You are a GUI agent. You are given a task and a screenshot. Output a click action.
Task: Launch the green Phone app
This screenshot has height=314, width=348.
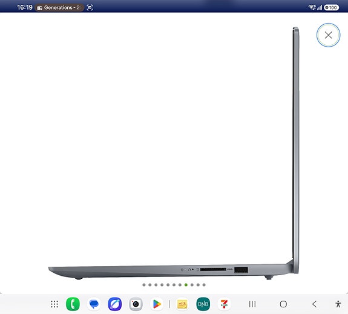73,304
